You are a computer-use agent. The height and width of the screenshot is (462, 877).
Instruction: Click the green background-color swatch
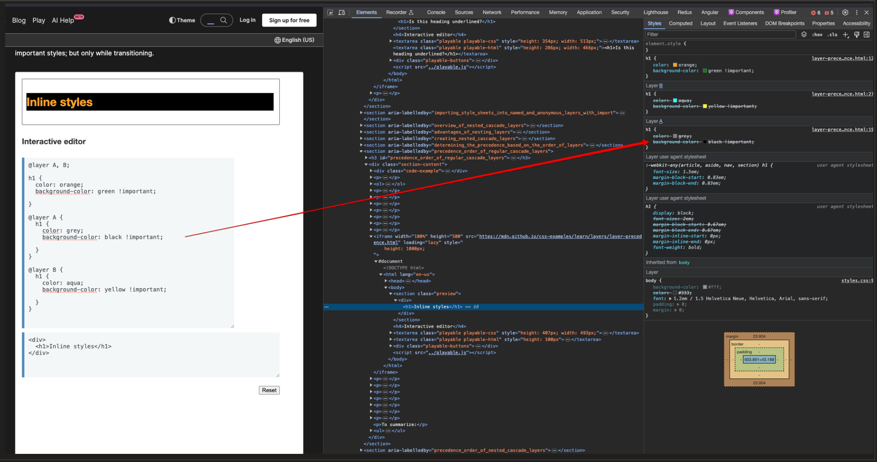point(705,71)
